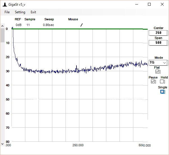Open the Setting menu
The width and height of the screenshot is (169, 155).
click(20, 12)
